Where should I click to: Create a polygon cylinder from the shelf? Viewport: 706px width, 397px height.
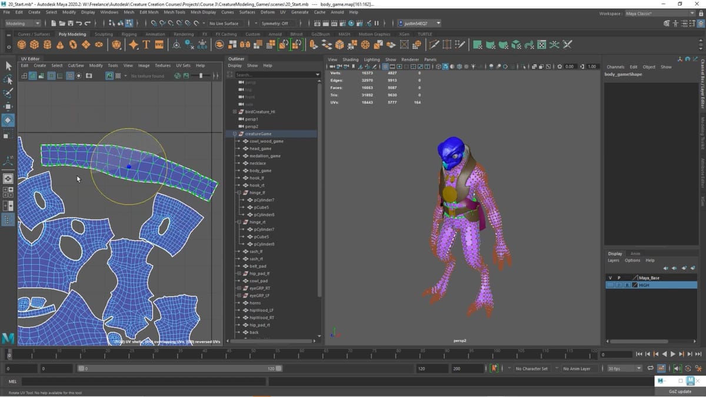(47, 45)
